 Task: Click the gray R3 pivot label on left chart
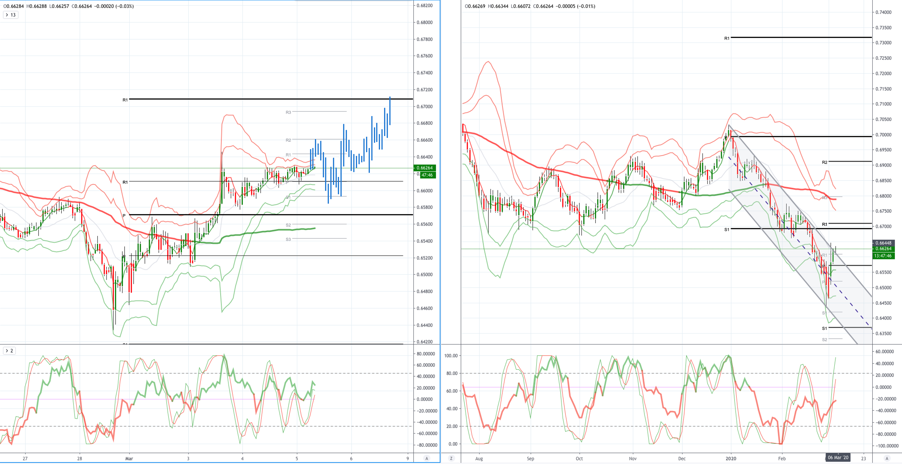(x=288, y=112)
